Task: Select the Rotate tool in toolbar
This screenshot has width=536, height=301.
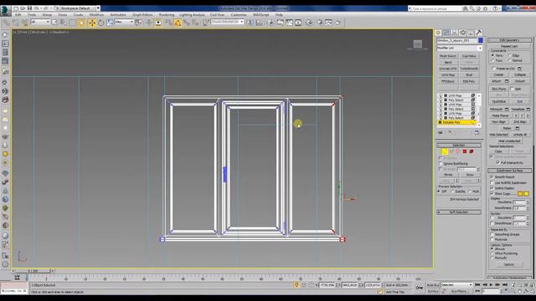Action: point(100,23)
